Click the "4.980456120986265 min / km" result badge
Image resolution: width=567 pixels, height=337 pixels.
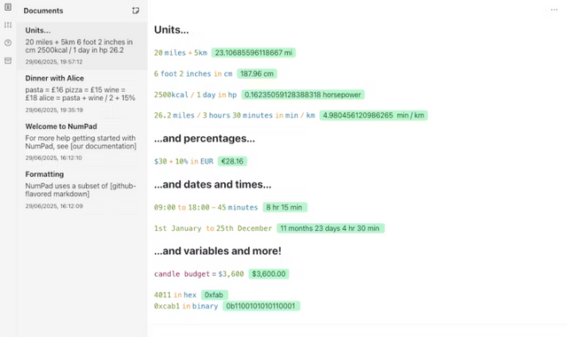pyautogui.click(x=373, y=115)
